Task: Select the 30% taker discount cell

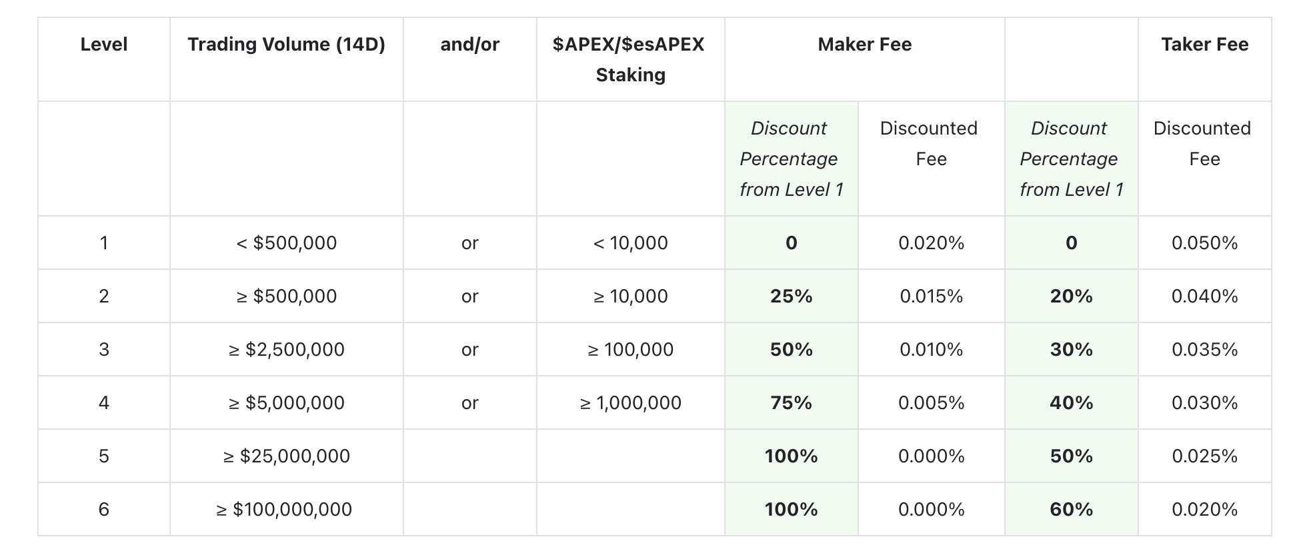Action: pos(1071,349)
